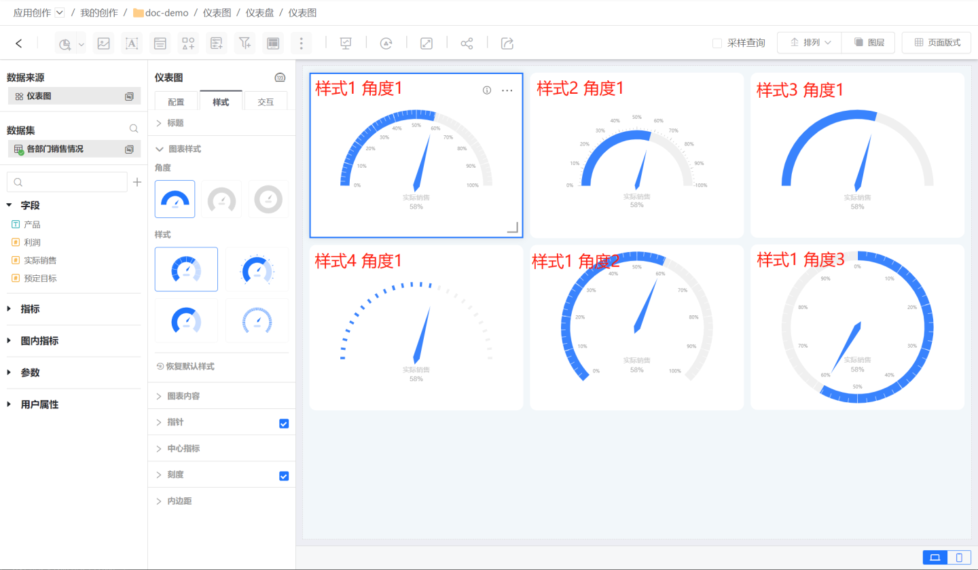Viewport: 978px width, 570px height.
Task: Go to 我的创作 in the breadcrumb
Action: coord(99,12)
